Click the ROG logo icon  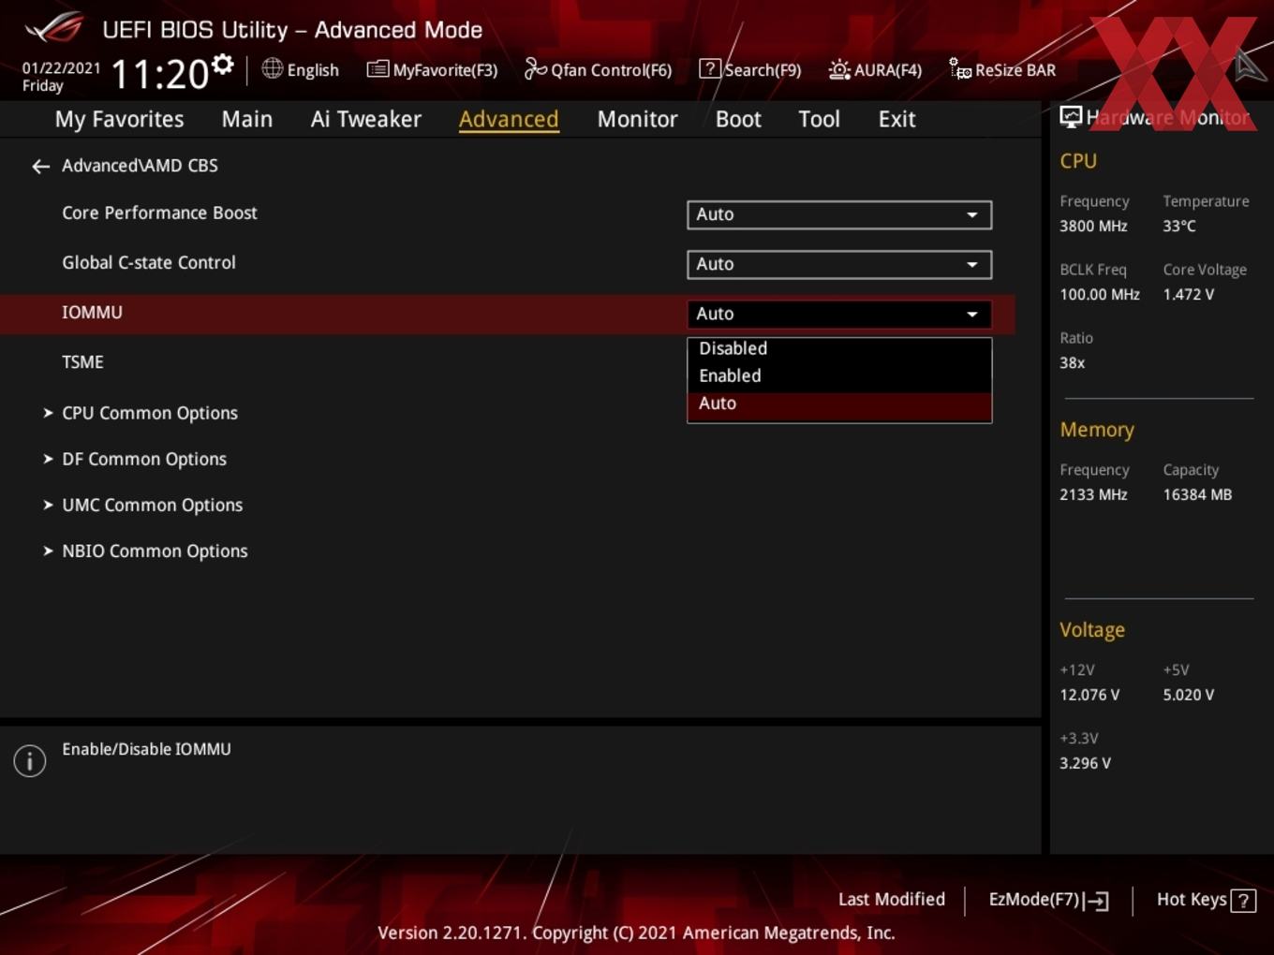(x=54, y=27)
